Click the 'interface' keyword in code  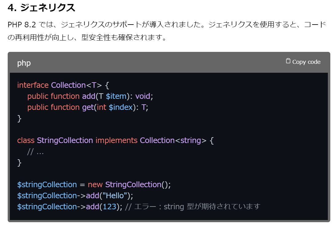pyautogui.click(x=33, y=85)
